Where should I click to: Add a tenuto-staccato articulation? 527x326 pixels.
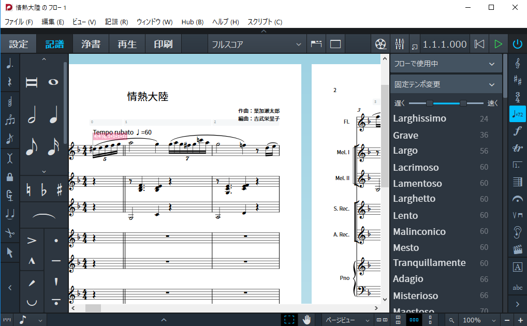tap(56, 302)
